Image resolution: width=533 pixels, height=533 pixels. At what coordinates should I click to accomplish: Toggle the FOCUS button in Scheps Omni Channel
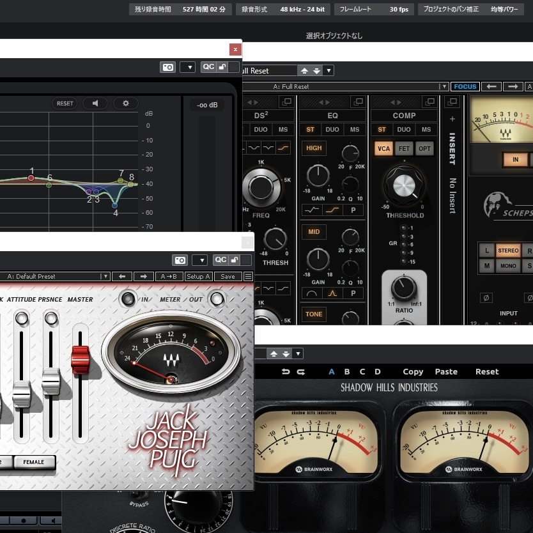465,86
